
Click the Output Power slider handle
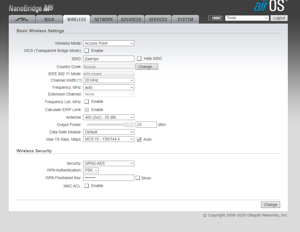(130, 125)
